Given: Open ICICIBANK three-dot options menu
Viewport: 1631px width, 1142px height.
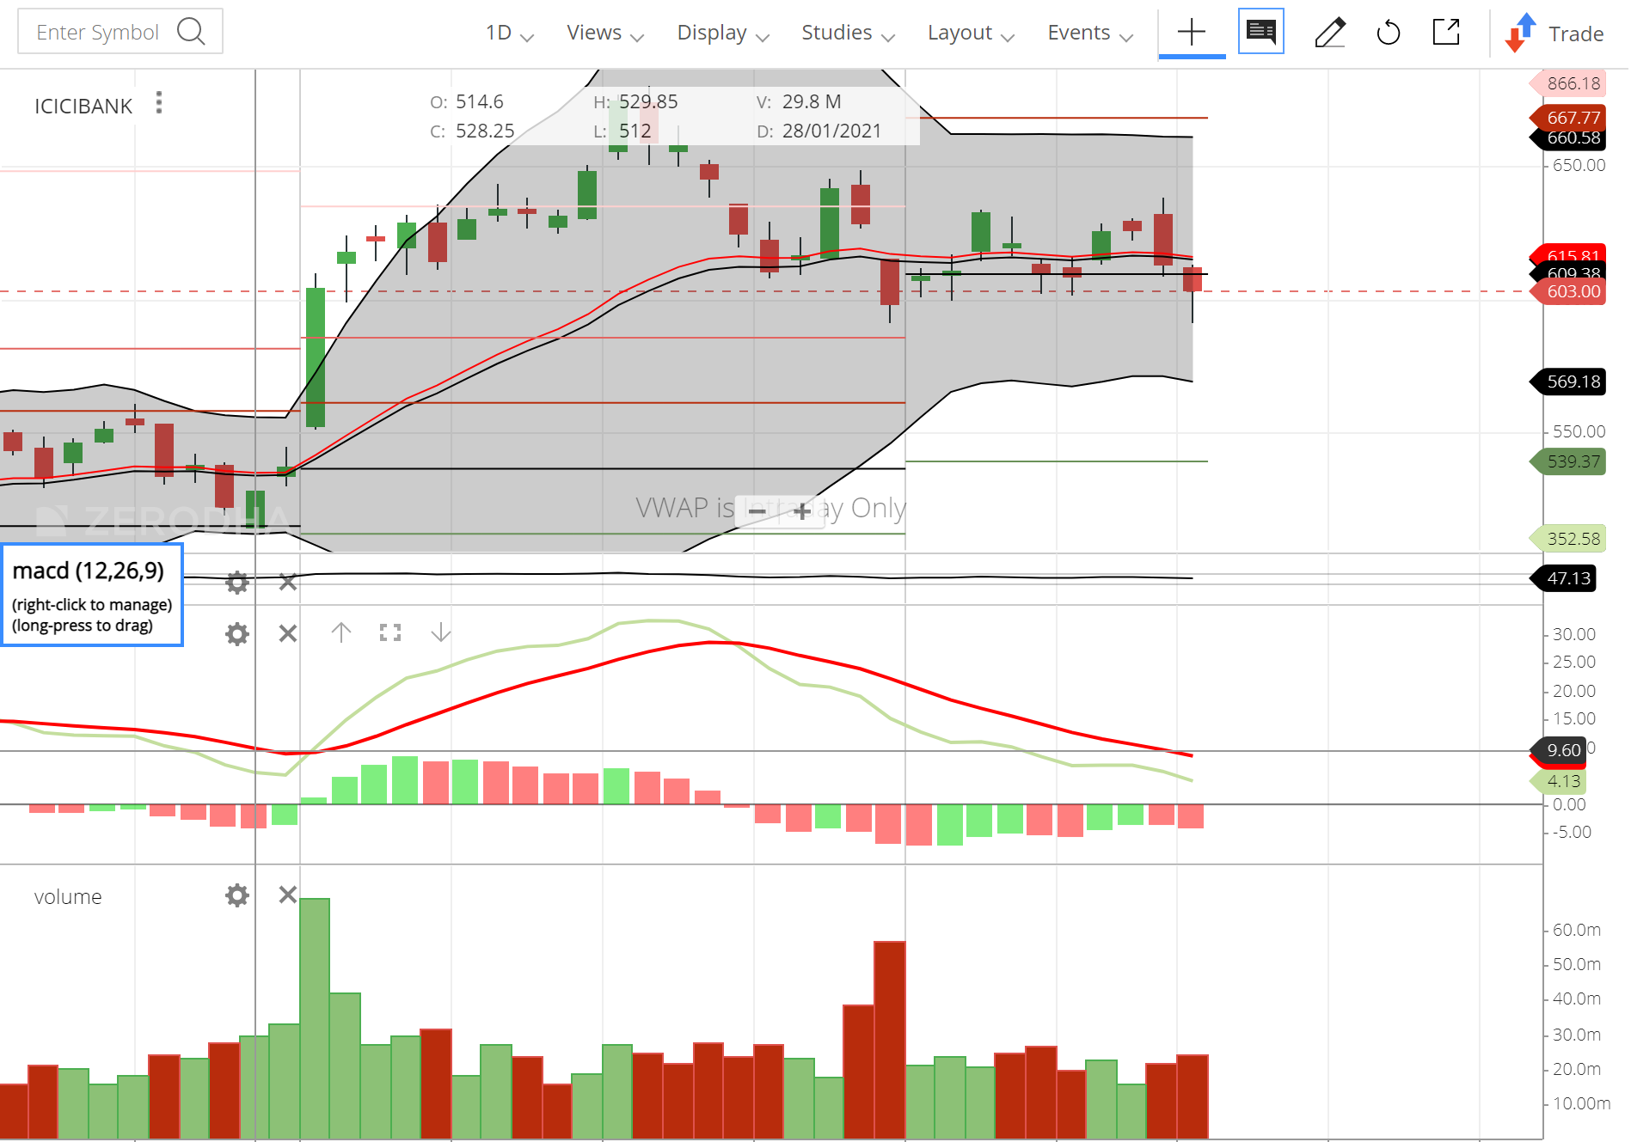Looking at the screenshot, I should click(159, 103).
